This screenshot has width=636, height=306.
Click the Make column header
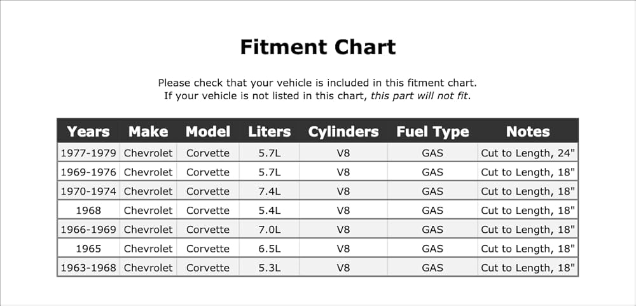[x=148, y=132]
